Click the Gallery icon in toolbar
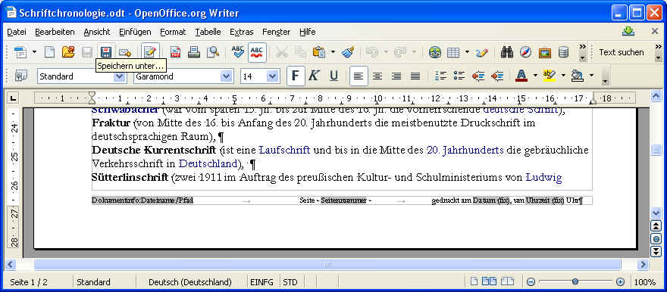This screenshot has height=292, width=667. [545, 52]
